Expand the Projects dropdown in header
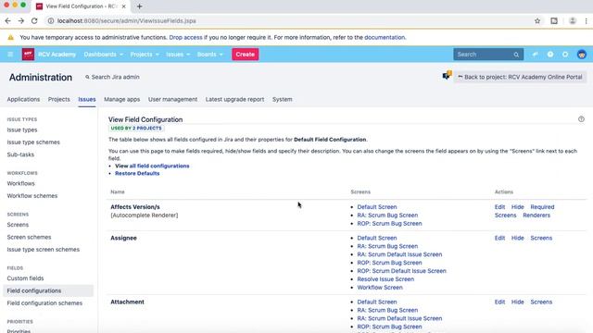 coord(145,55)
